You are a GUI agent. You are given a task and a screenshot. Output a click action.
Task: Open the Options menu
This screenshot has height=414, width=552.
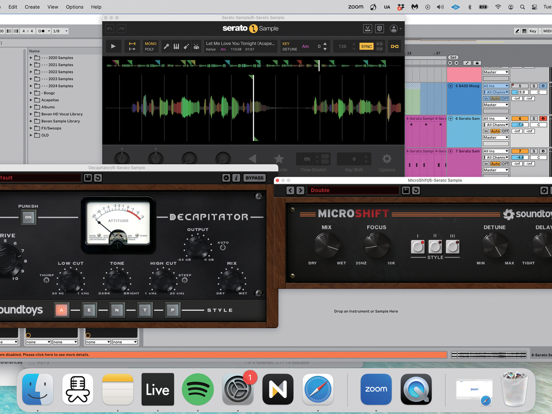(x=75, y=7)
